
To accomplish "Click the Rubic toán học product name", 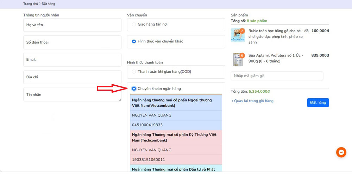I will pos(278,37).
